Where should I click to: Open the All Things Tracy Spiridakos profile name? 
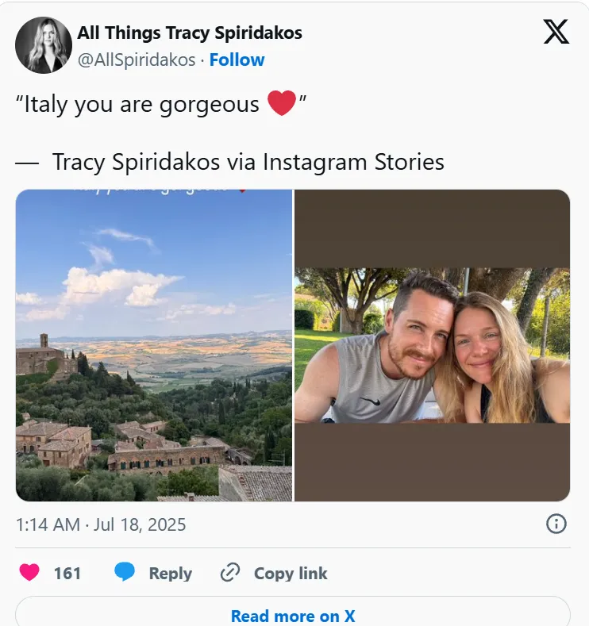click(x=190, y=33)
